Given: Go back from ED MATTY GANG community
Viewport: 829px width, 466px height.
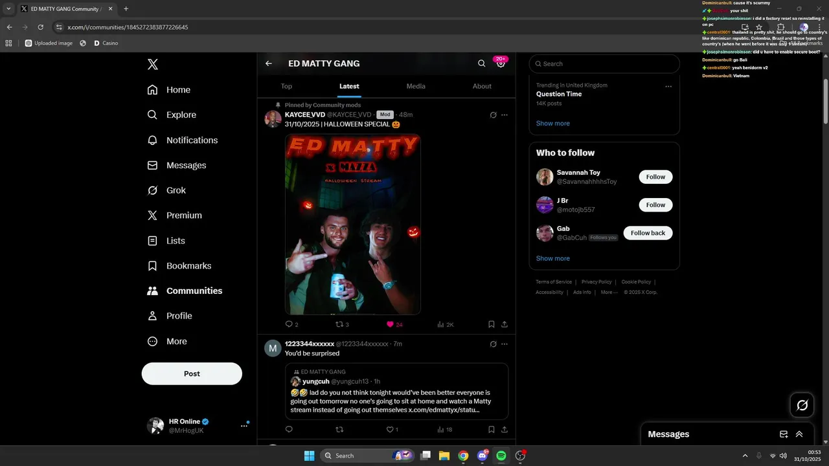Looking at the screenshot, I should tap(269, 63).
